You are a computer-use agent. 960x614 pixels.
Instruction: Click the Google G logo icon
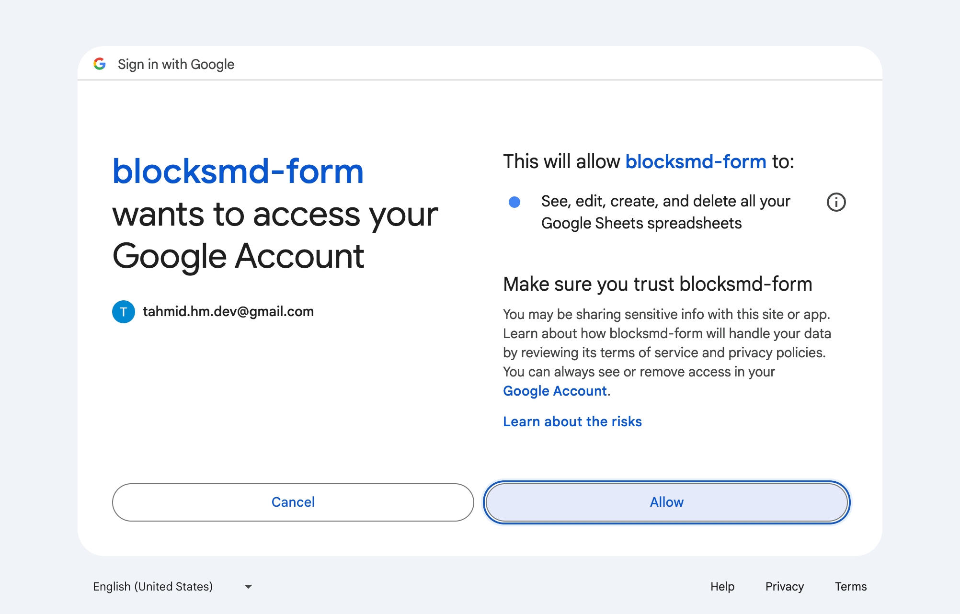pyautogui.click(x=100, y=64)
